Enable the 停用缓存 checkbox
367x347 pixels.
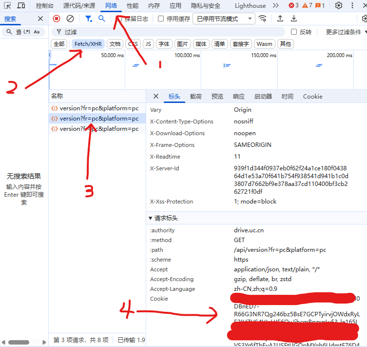[161, 19]
